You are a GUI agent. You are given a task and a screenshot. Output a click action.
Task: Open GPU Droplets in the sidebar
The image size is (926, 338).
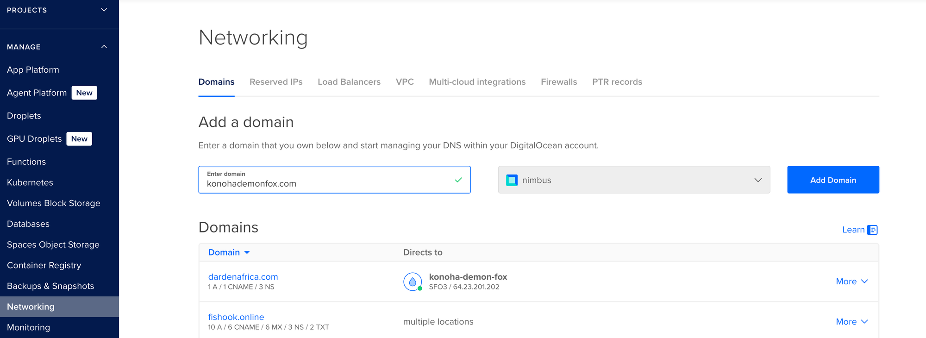click(34, 139)
